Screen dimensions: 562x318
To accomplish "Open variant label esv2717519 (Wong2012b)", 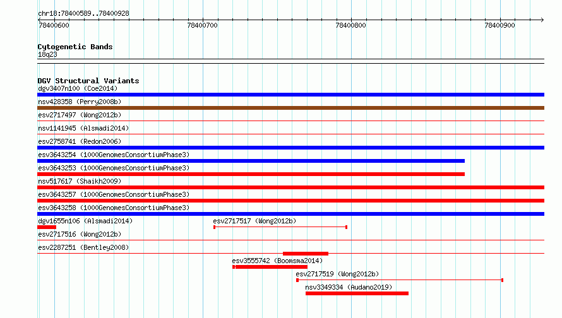I will 337,274.
